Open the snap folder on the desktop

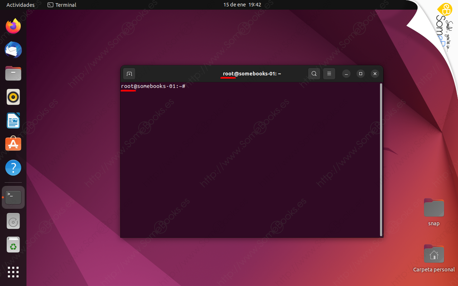[434, 207]
